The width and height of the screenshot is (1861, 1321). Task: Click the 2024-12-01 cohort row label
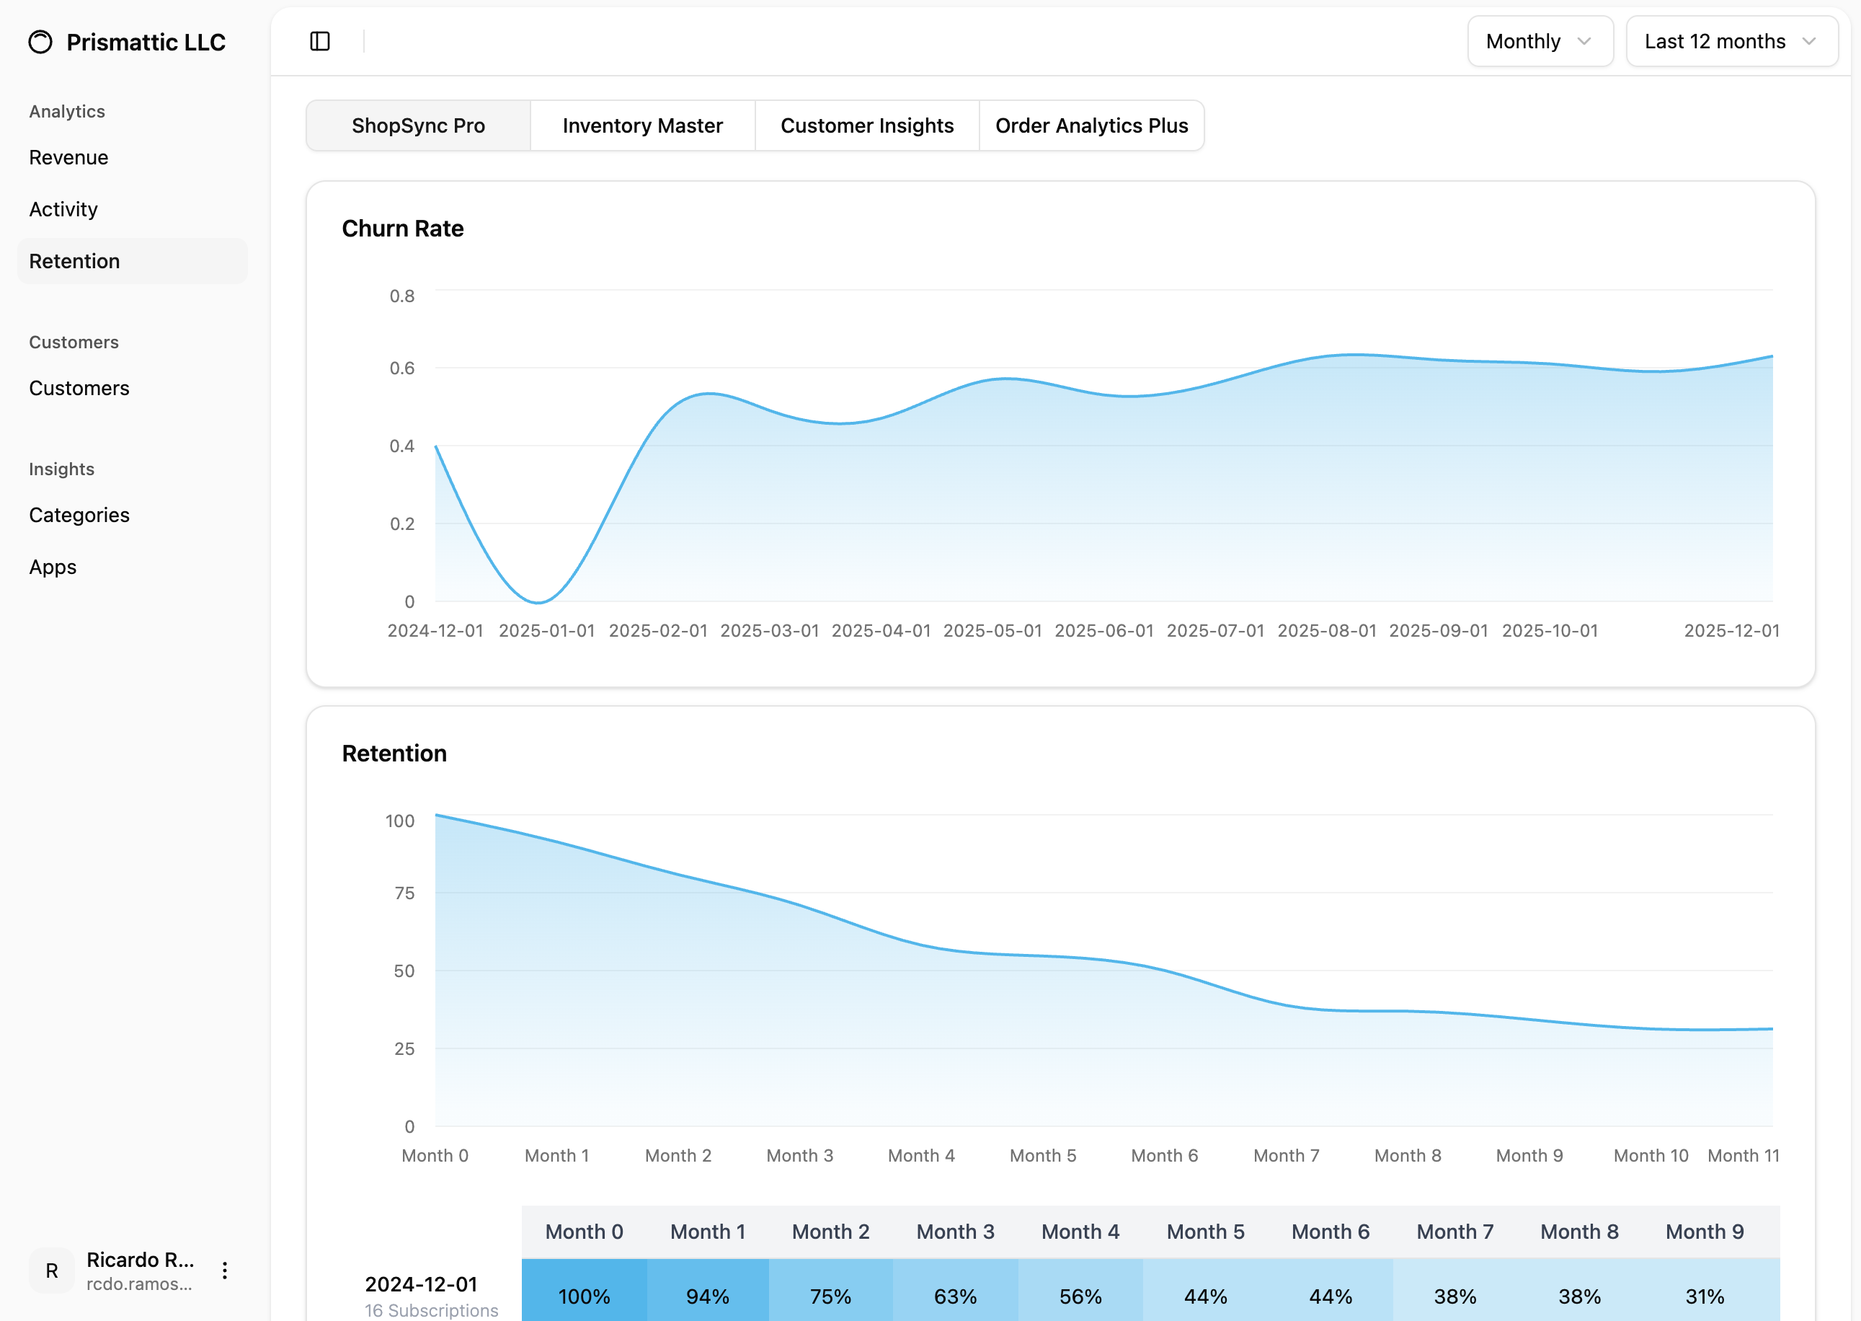(421, 1284)
